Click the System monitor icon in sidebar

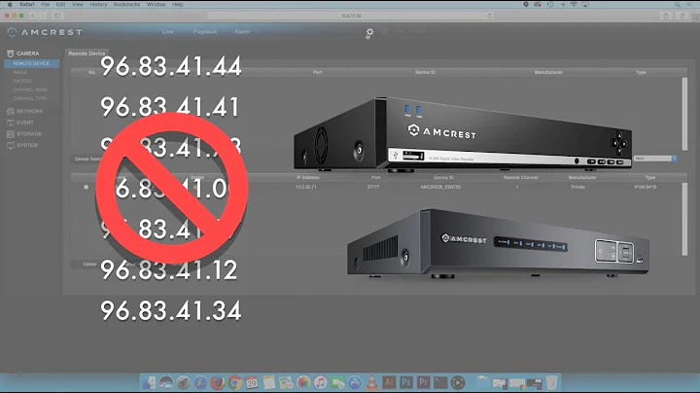pyautogui.click(x=11, y=145)
